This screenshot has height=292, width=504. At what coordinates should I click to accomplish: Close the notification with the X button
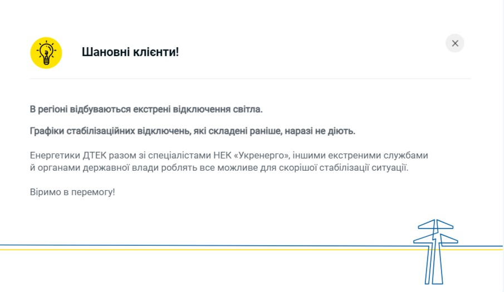click(455, 43)
